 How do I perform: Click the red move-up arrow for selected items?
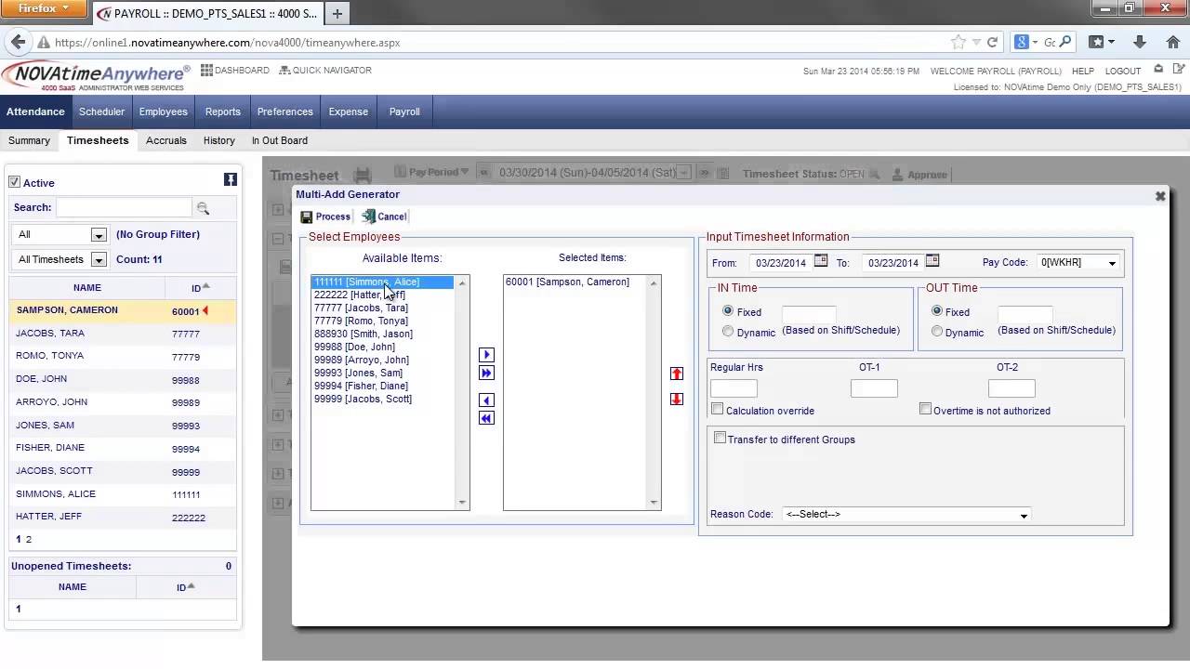[677, 374]
